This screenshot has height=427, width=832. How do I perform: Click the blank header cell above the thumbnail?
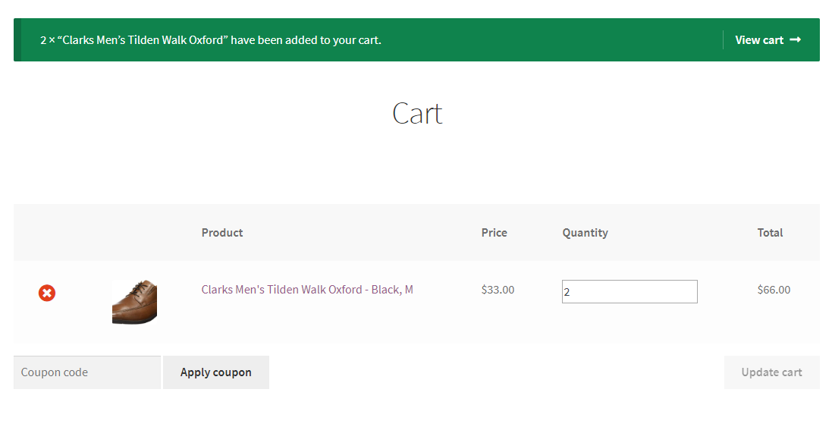click(x=134, y=233)
